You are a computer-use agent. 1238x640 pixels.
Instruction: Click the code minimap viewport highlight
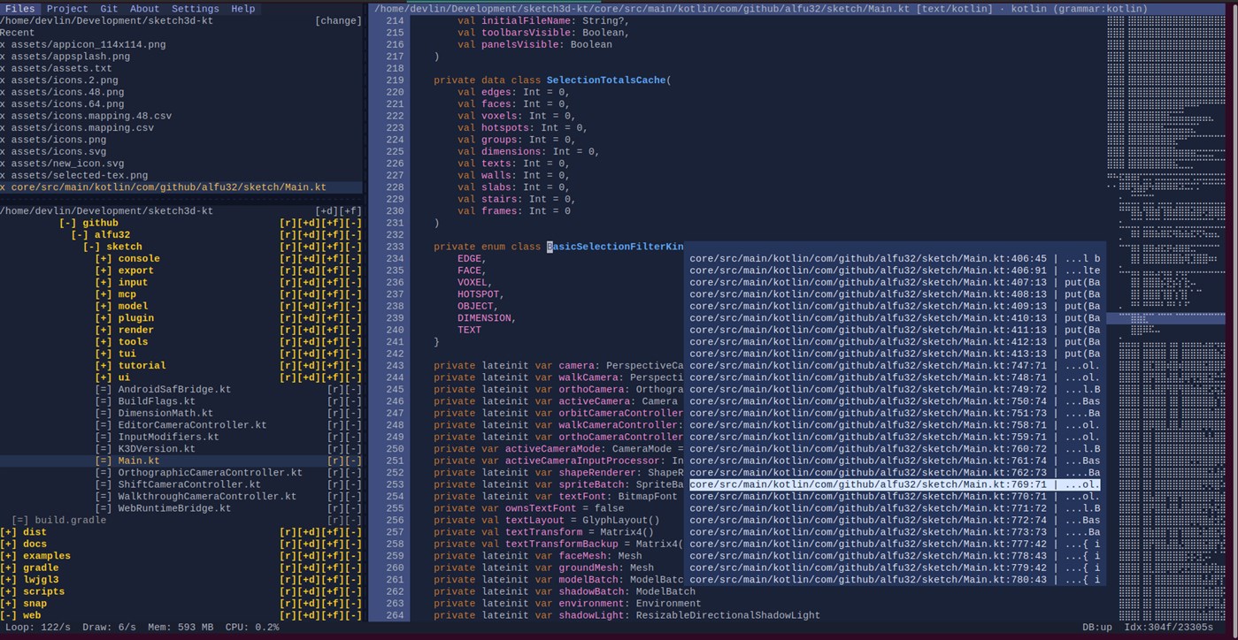[x=1165, y=318]
